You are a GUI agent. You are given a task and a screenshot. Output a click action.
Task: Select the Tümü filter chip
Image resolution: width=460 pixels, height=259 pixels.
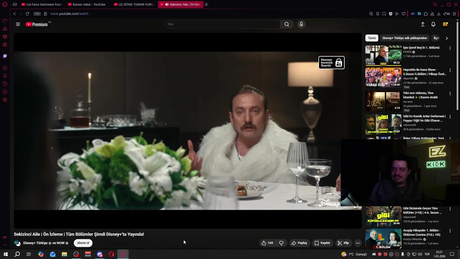372,38
